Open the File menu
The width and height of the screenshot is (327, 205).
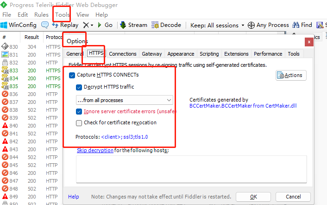coord(6,15)
